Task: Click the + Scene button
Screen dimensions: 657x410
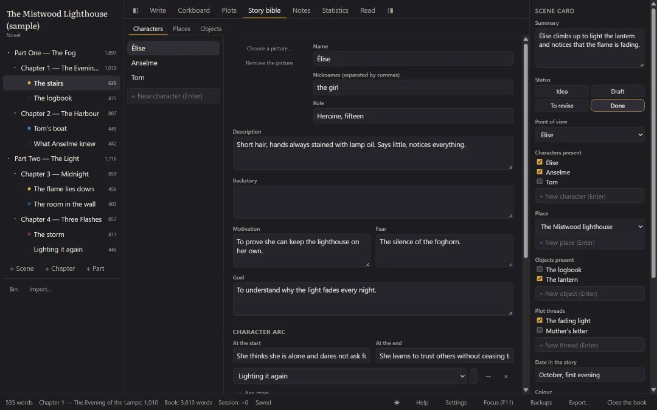Action: tap(22, 268)
